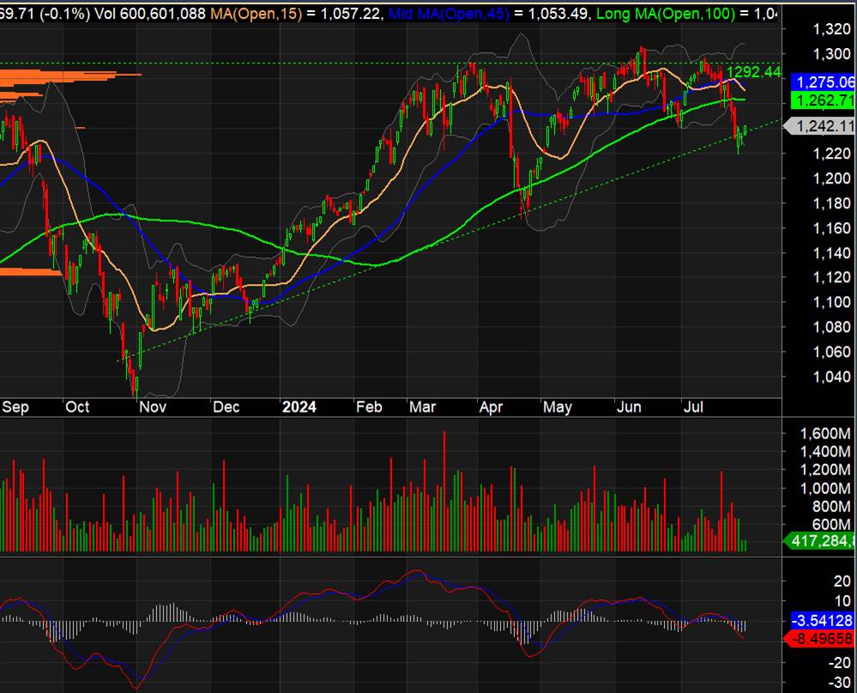Click the 1,300 price axis label
This screenshot has height=693, width=857.
(x=831, y=53)
